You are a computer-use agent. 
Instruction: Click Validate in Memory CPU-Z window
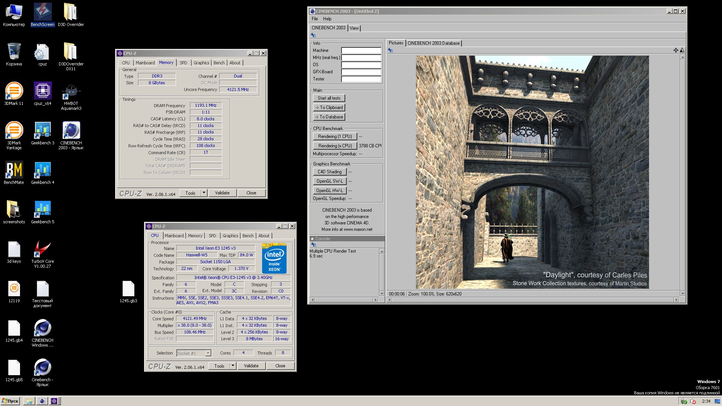point(222,193)
